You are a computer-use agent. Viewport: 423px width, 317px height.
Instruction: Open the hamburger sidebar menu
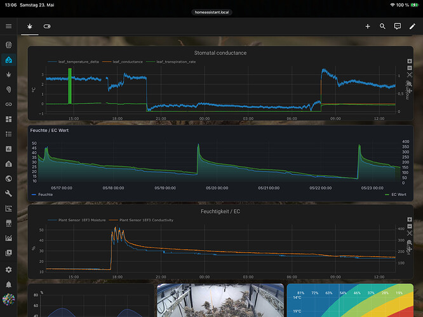click(9, 26)
